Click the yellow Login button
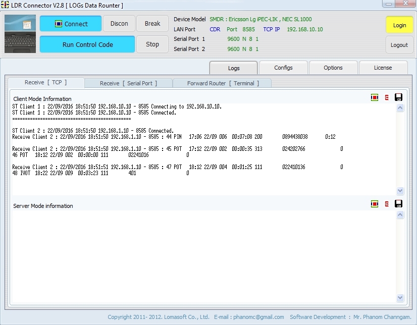Viewport: 417px width, 325px height. click(399, 25)
